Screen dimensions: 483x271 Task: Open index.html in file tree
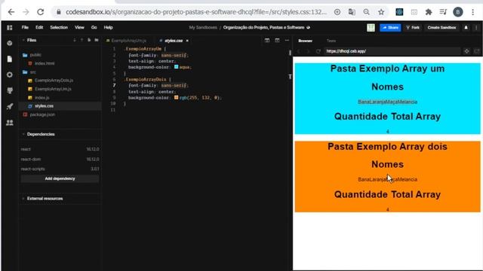(45, 63)
